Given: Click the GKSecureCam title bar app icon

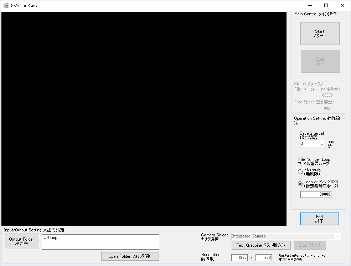Looking at the screenshot, I should (x=6, y=5).
